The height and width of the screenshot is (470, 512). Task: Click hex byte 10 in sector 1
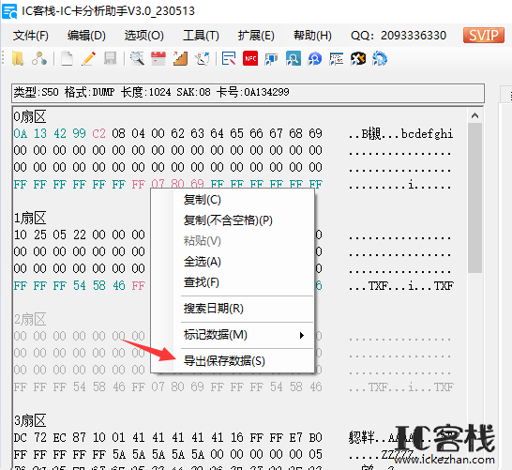click(x=21, y=235)
